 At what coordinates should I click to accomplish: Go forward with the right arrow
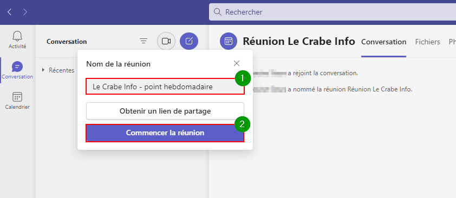[25, 12]
